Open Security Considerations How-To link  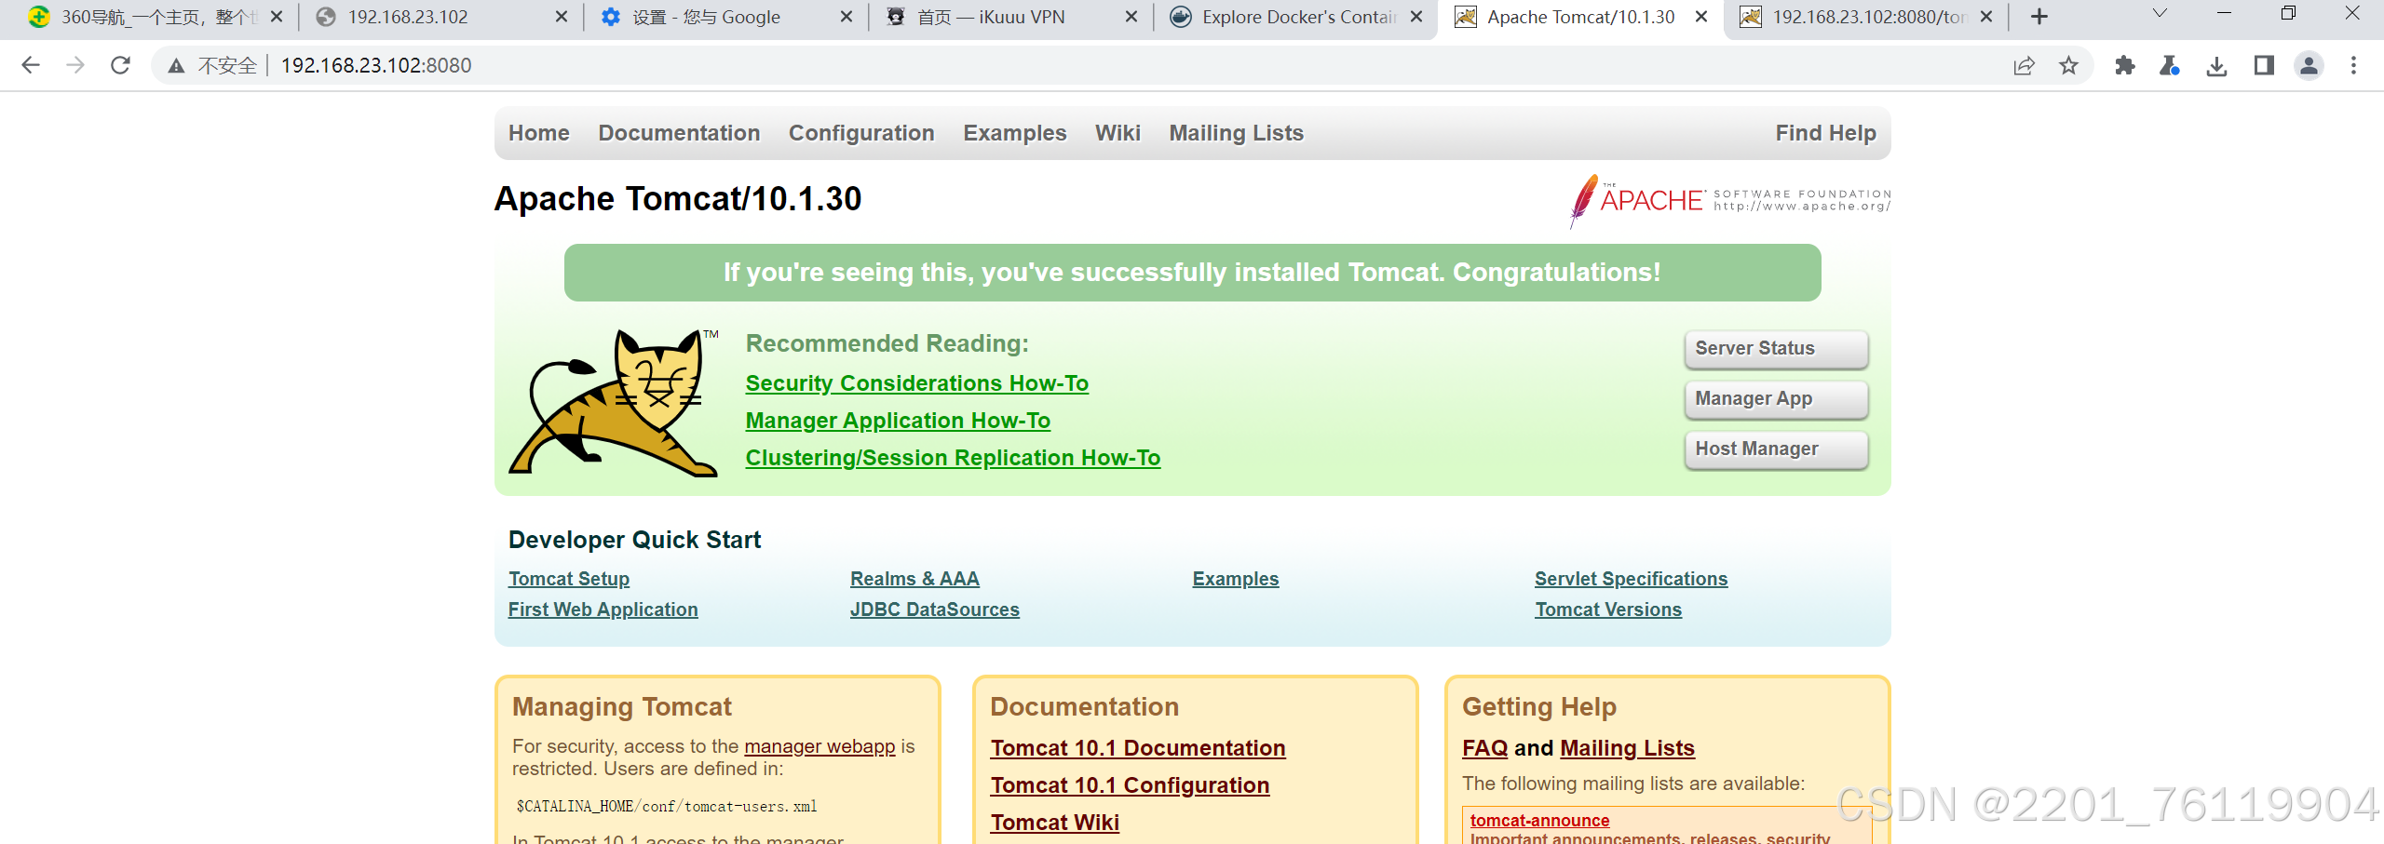[x=917, y=383]
